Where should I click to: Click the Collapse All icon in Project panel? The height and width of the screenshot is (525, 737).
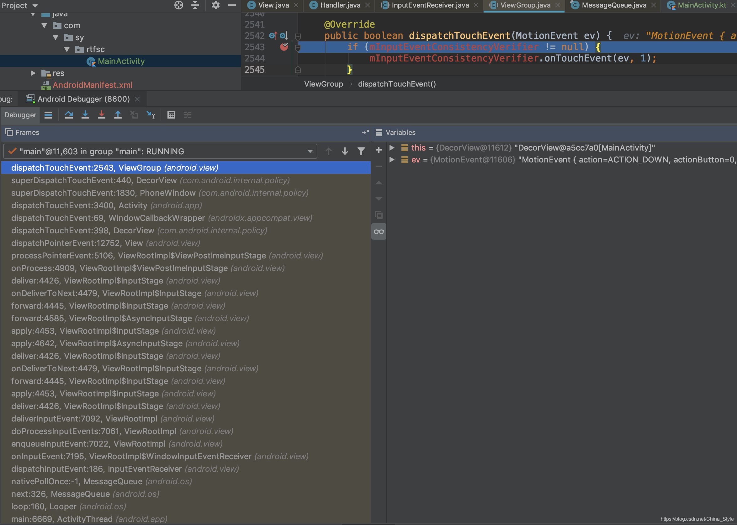click(x=195, y=5)
